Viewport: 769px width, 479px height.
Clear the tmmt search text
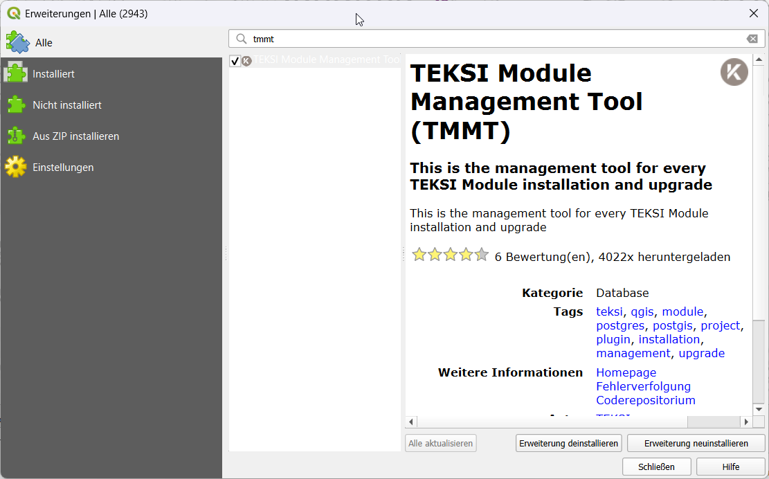(x=752, y=39)
